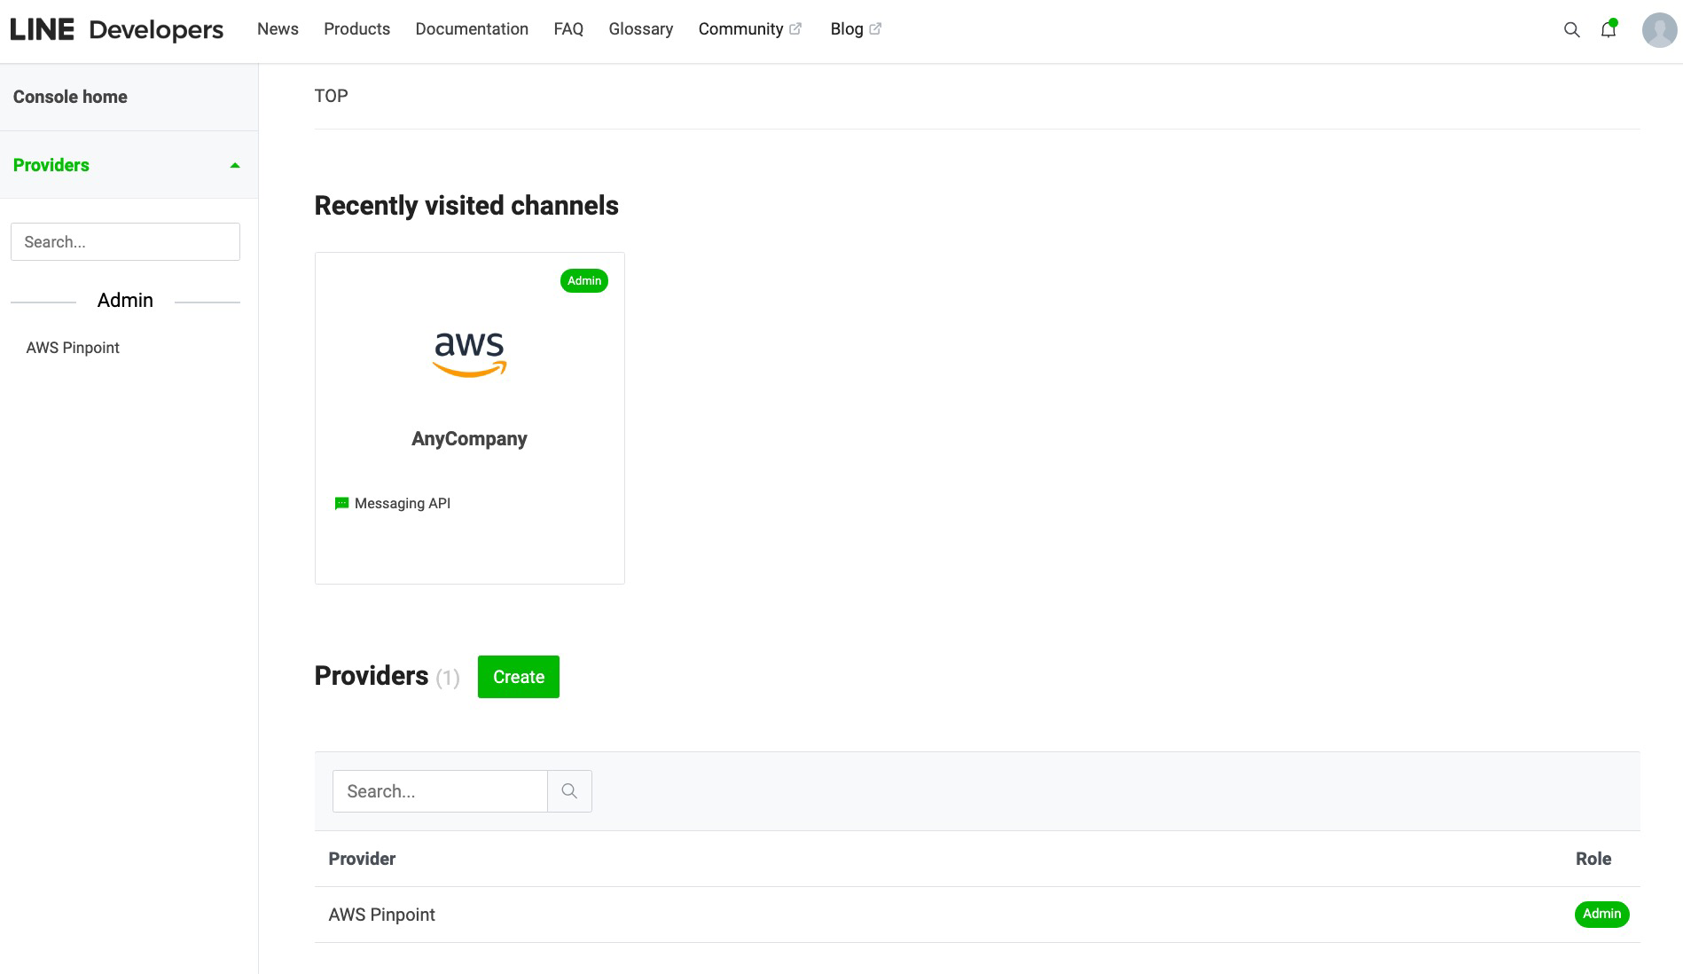Open the AnyCompany channel card
Image resolution: width=1683 pixels, height=974 pixels.
[x=469, y=417]
